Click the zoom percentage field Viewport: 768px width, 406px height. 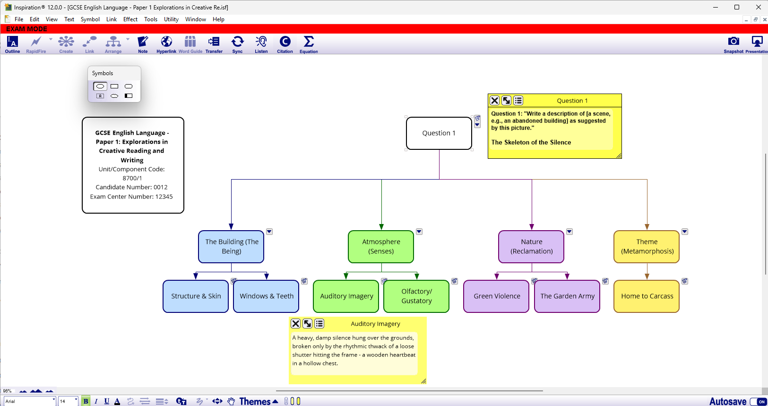click(x=8, y=391)
